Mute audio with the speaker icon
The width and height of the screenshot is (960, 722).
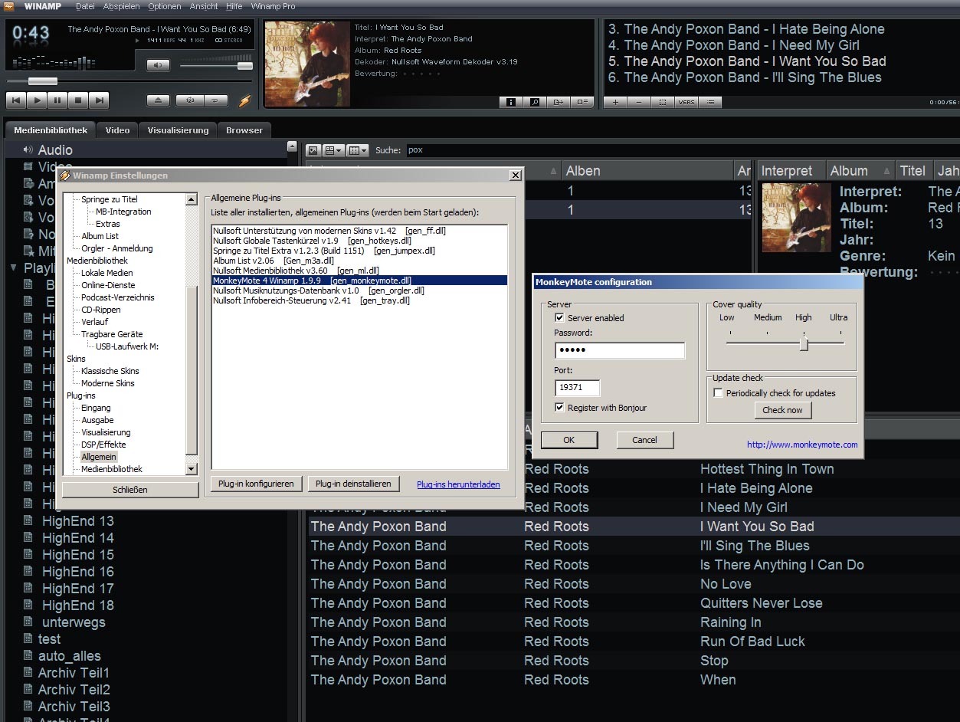[x=157, y=66]
